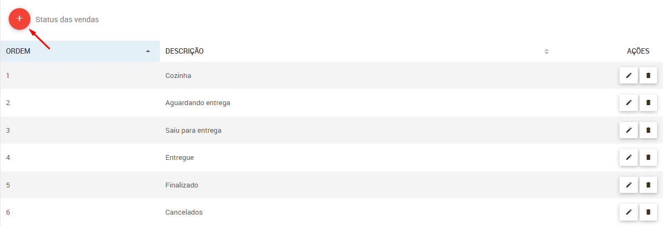
Task: Delete the Cozinha status row
Action: click(648, 75)
